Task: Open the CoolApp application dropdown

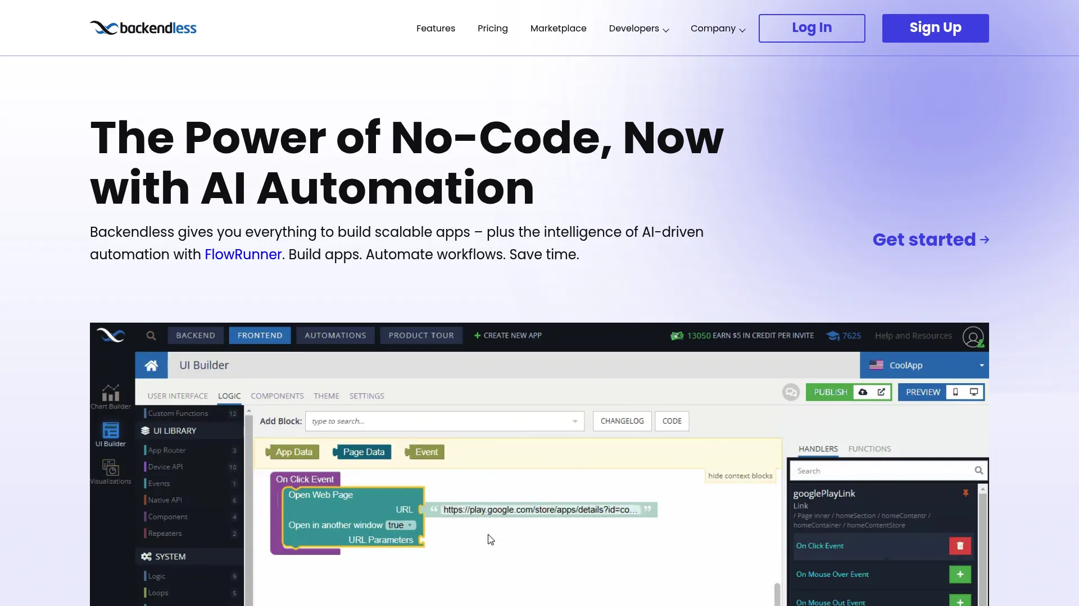Action: click(924, 365)
